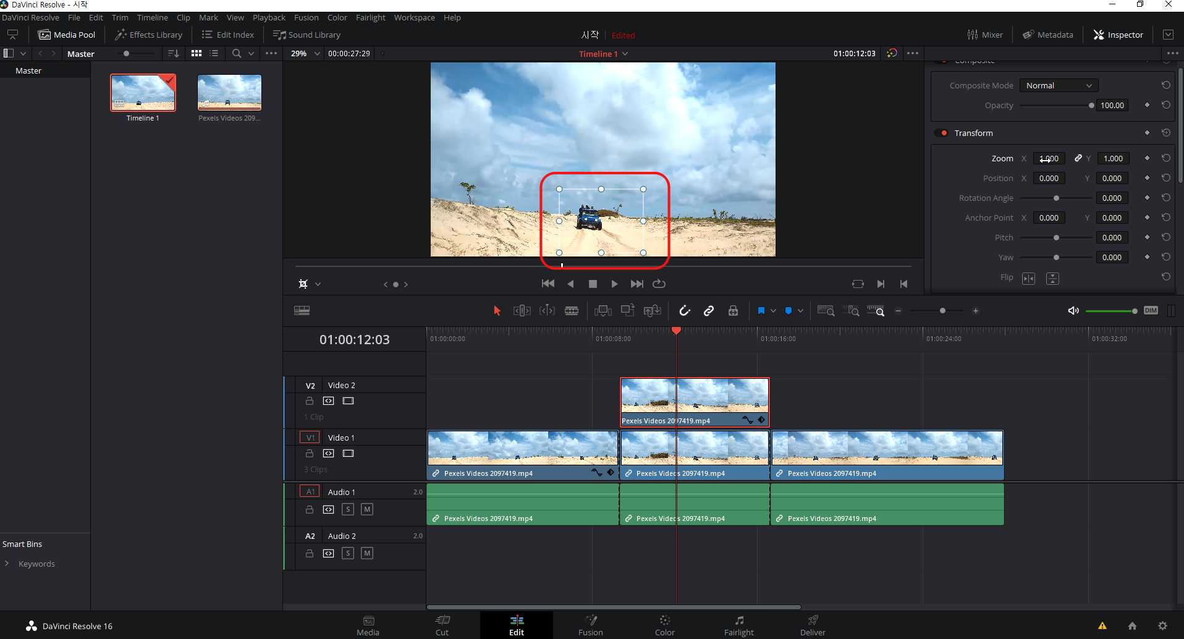Open Transform overlay mode dropdown arrow
This screenshot has width=1184, height=639.
click(x=318, y=284)
